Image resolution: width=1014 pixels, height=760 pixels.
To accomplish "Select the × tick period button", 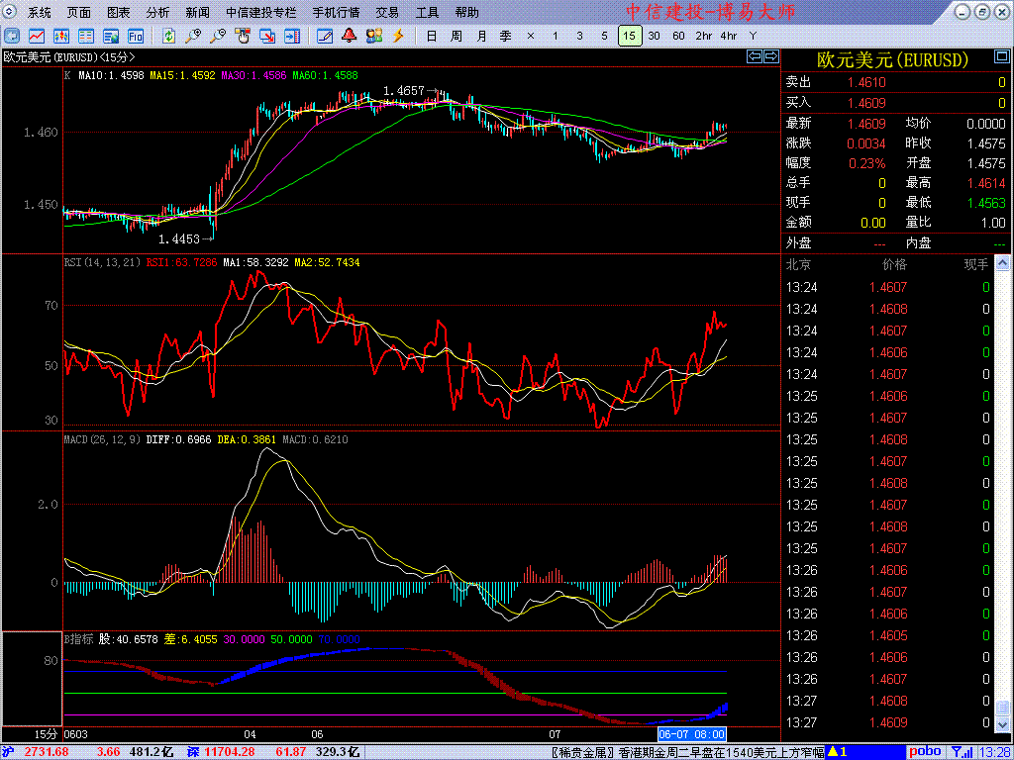I will pos(531,37).
